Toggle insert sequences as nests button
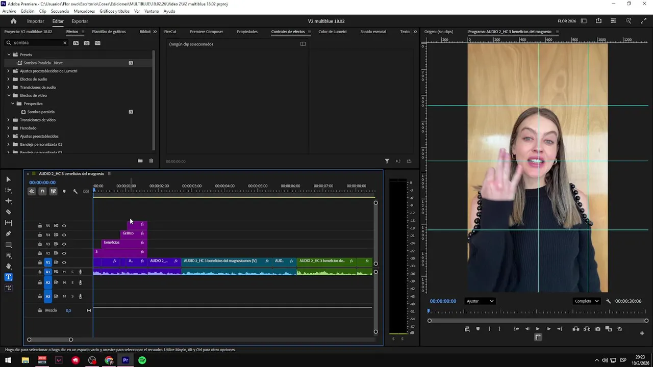Image resolution: width=653 pixels, height=367 pixels. click(32, 192)
